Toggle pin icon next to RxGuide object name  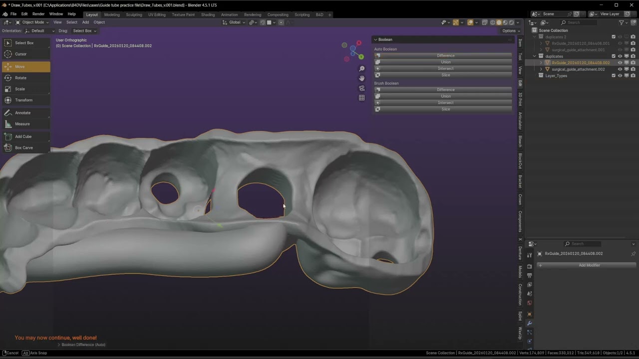(x=633, y=254)
